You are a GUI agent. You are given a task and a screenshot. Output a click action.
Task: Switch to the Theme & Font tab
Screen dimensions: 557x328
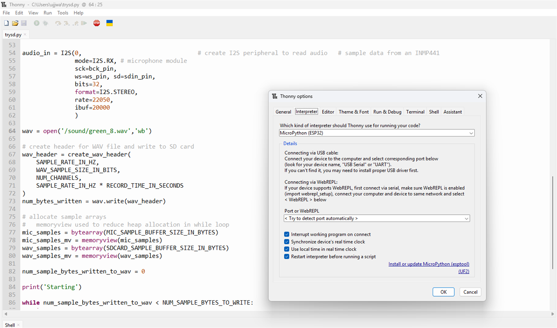pos(353,112)
